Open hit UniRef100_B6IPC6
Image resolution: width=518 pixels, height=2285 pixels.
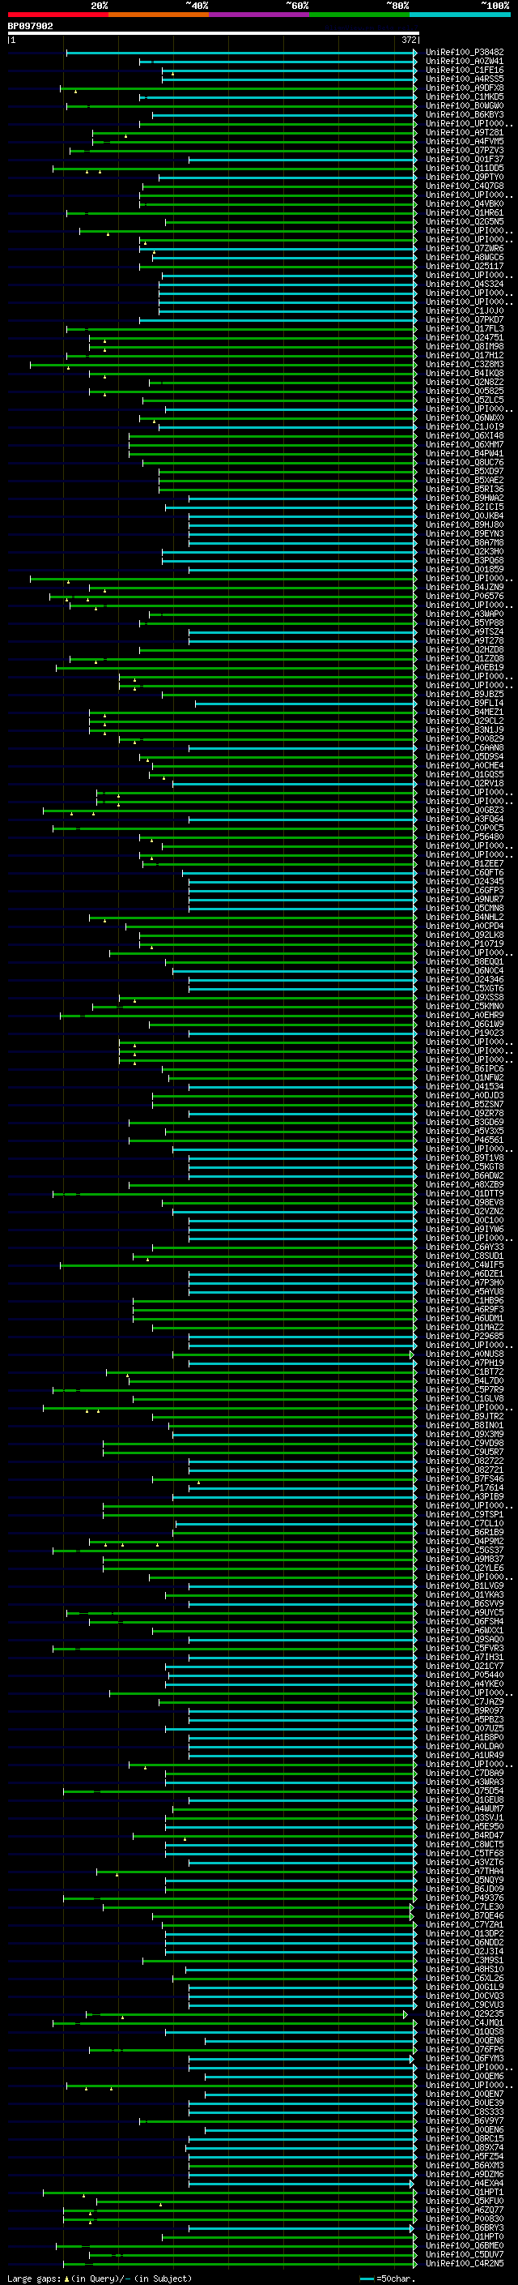[464, 1069]
